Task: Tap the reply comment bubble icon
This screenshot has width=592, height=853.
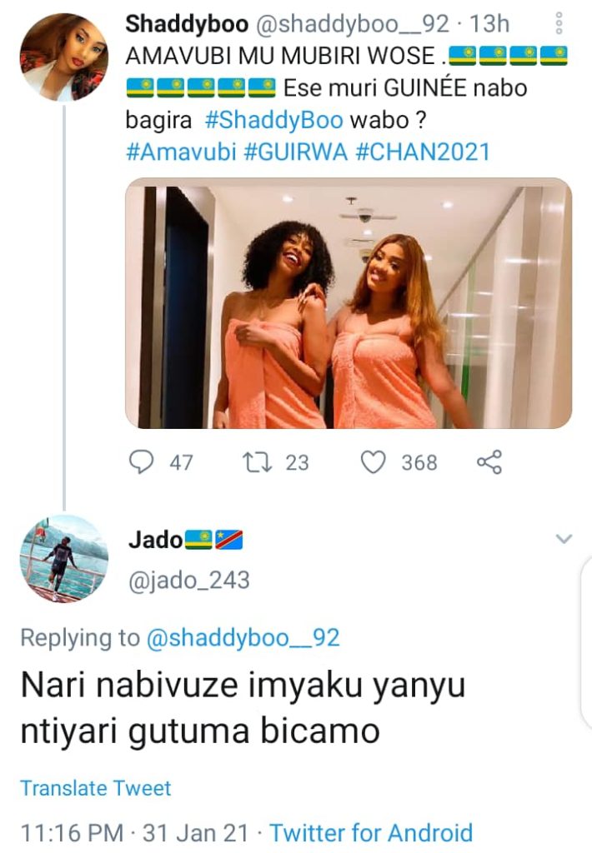Action: pos(141,462)
